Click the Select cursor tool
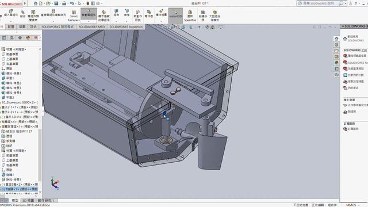The height and width of the screenshot is (207, 368). pos(79,3)
